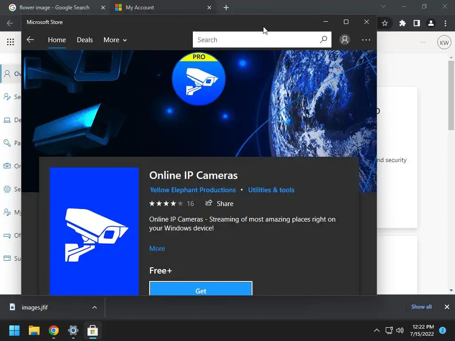Click Microsoft Store taskbar icon

click(92, 330)
